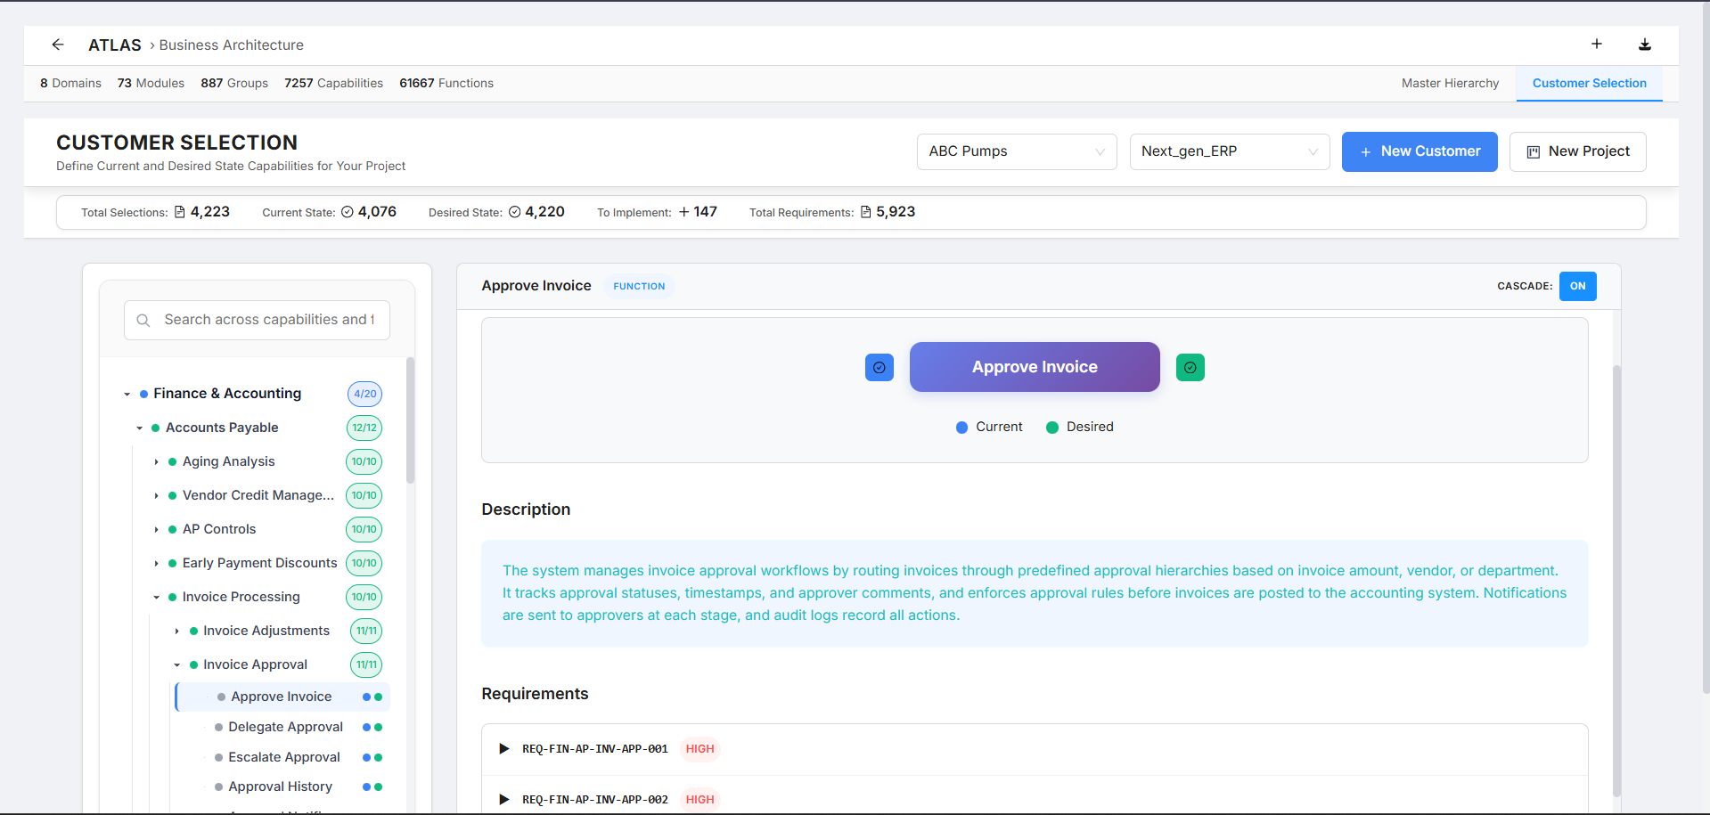Click the Current legend blue dot
Screen dimensions: 1710x815
(961, 428)
